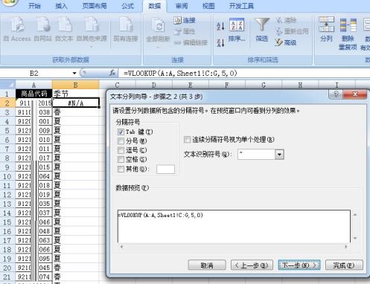370x284 pixels.
Task: Check the 分号 semicolon delimiter checkbox
Action: [121, 141]
